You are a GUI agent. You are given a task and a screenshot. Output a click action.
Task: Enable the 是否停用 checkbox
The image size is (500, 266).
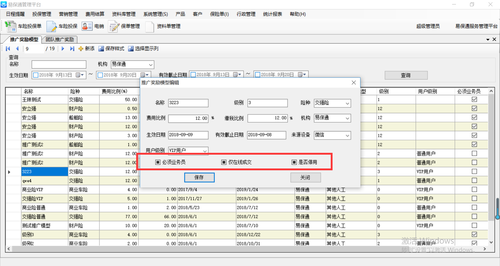coord(294,162)
